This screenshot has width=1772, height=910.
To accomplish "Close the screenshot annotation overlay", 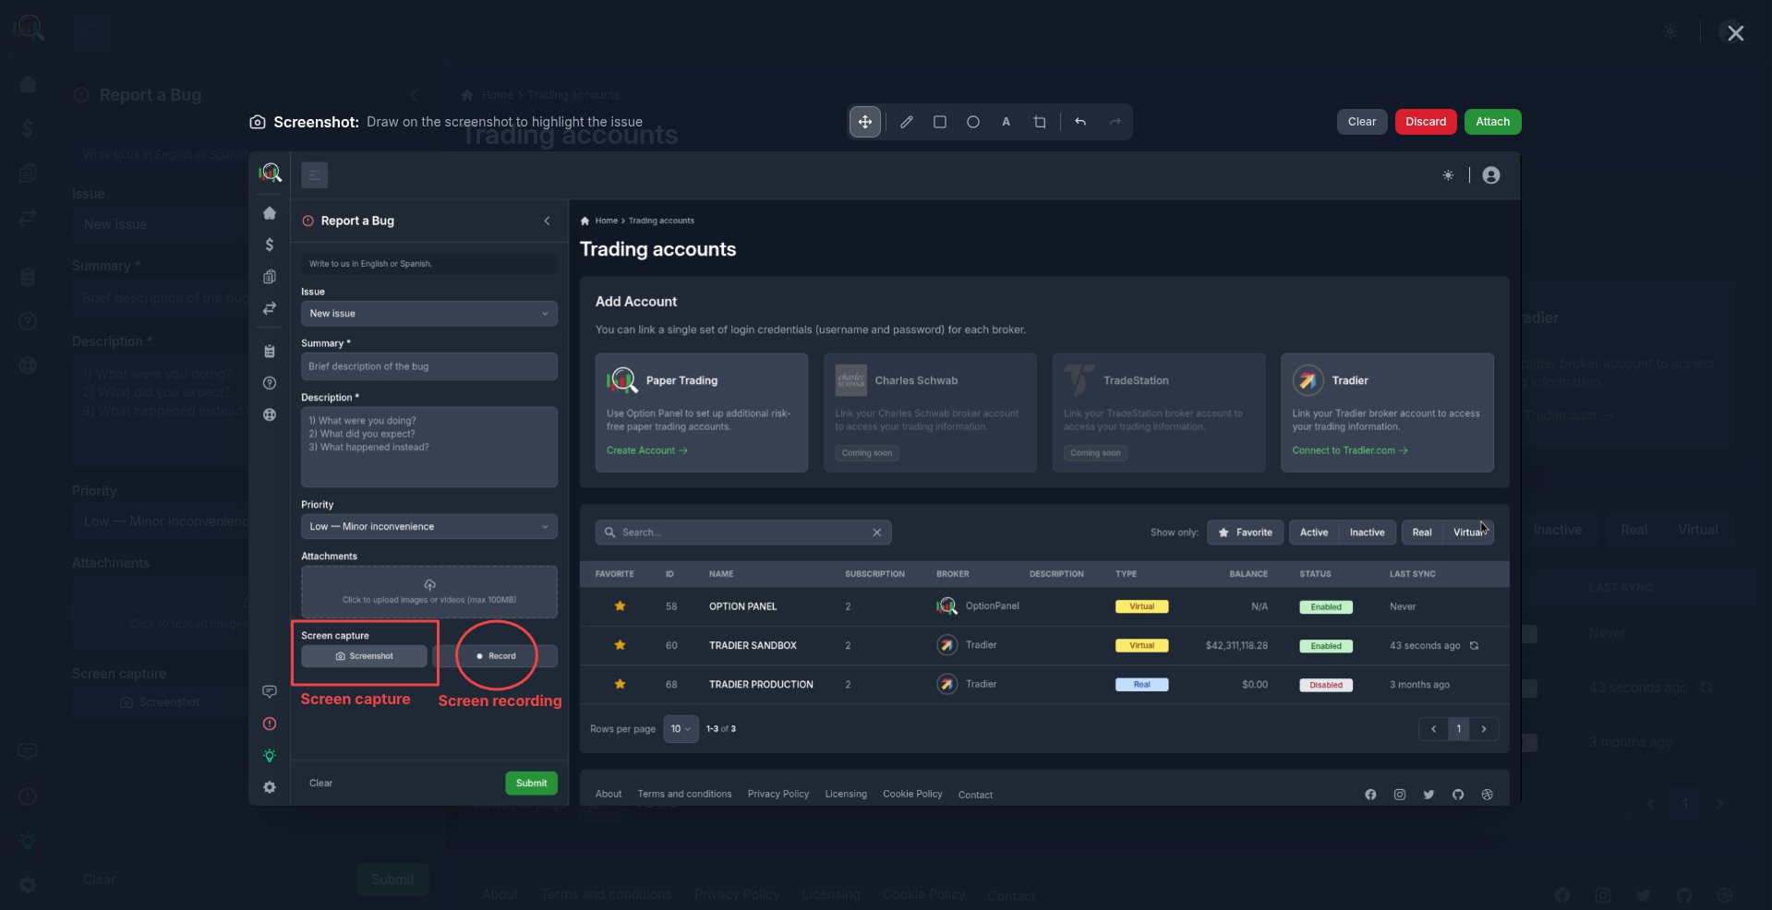I will pyautogui.click(x=1736, y=33).
